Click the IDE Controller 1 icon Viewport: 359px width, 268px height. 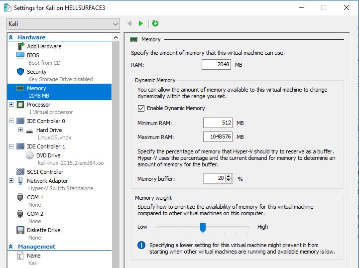coord(20,146)
